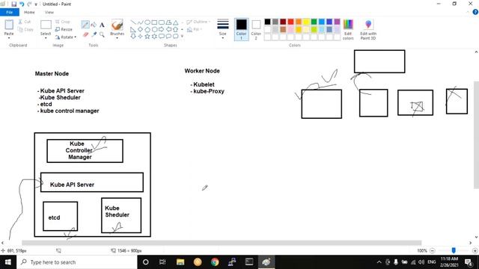Switch to the Home tab
The image size is (479, 269).
pos(29,12)
